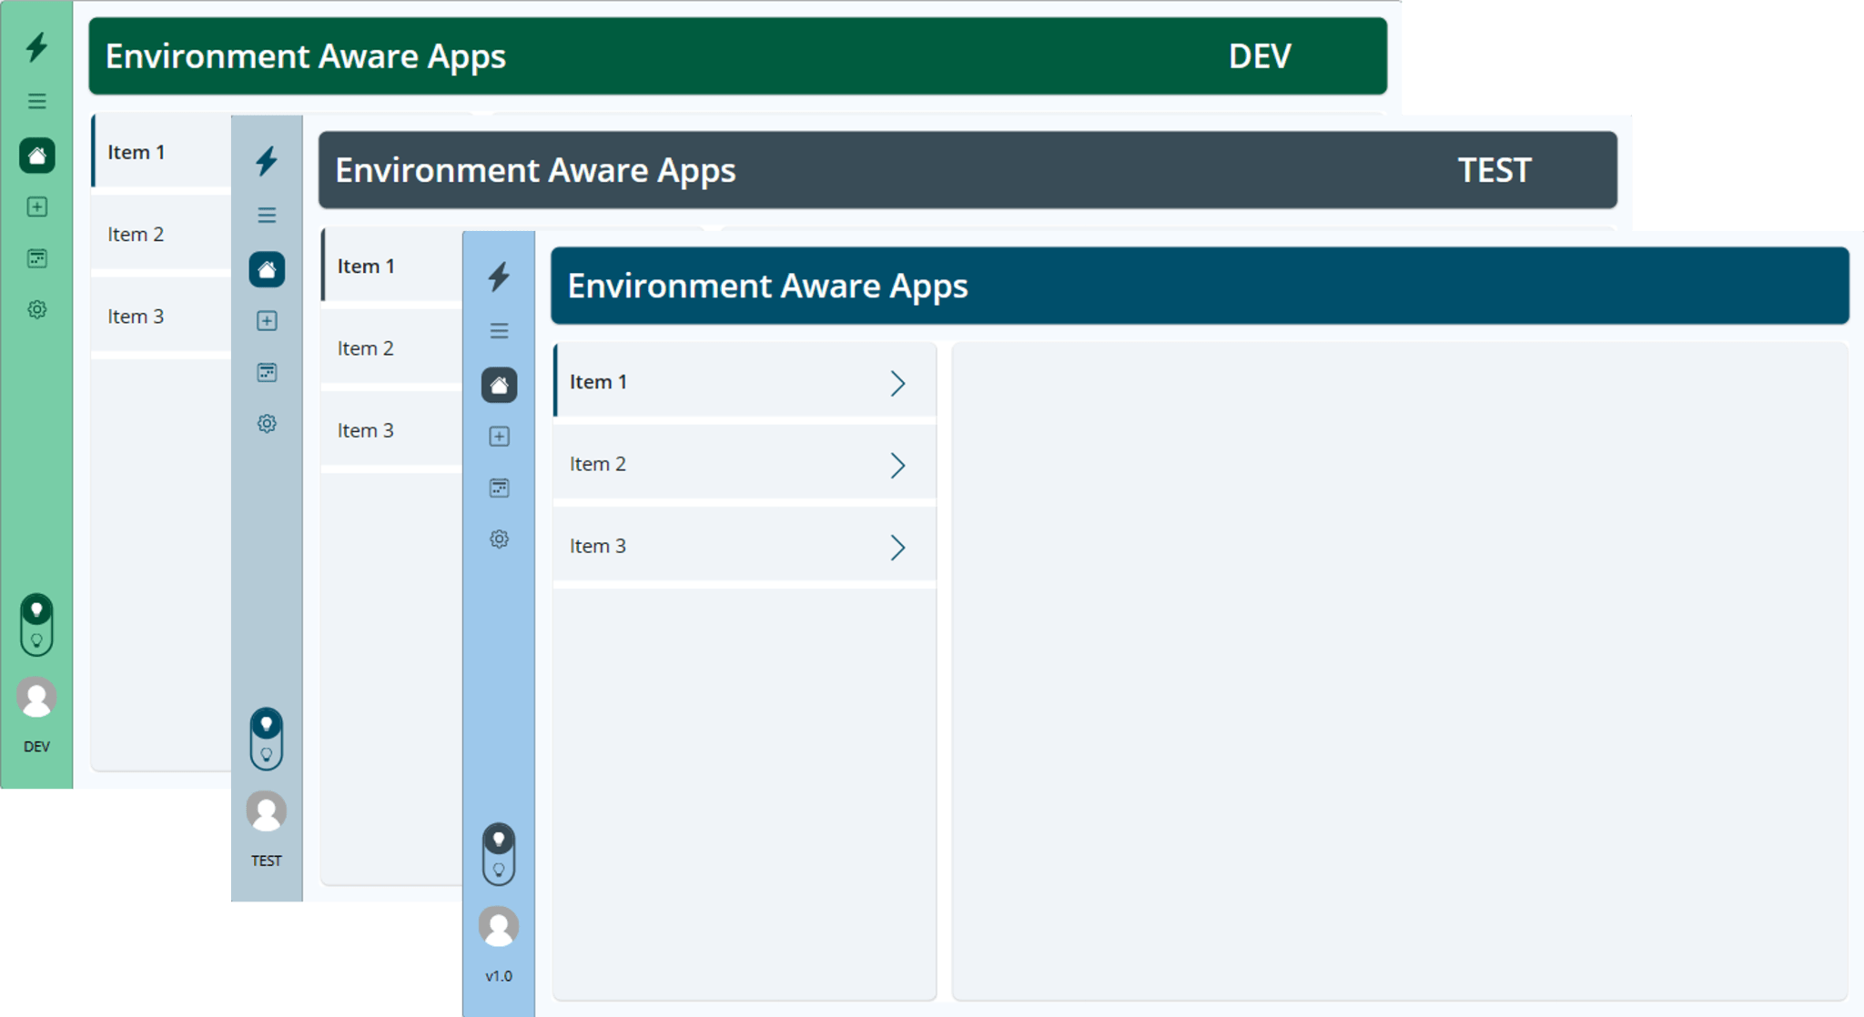Click the DEV label in the green sidebar
This screenshot has height=1017, width=1864.
coord(36,746)
